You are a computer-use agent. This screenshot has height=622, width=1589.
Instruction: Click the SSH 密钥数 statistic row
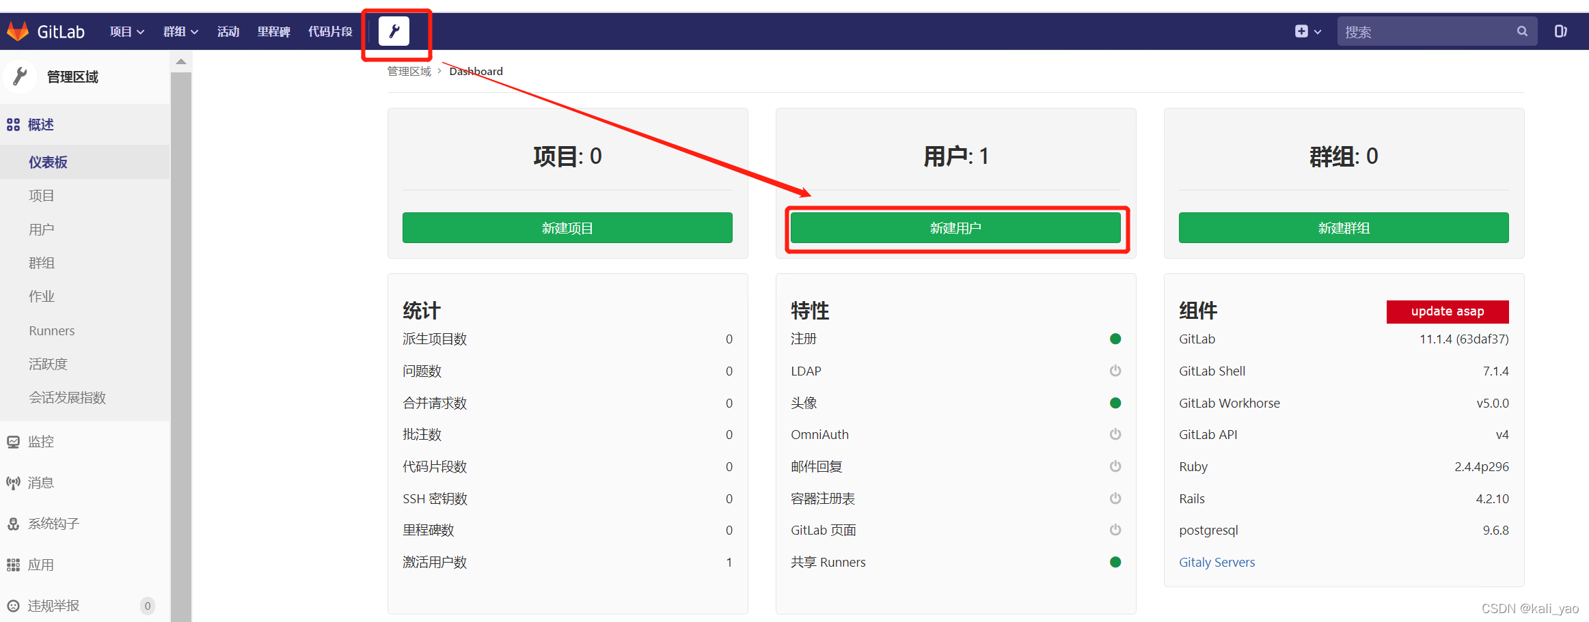[567, 498]
